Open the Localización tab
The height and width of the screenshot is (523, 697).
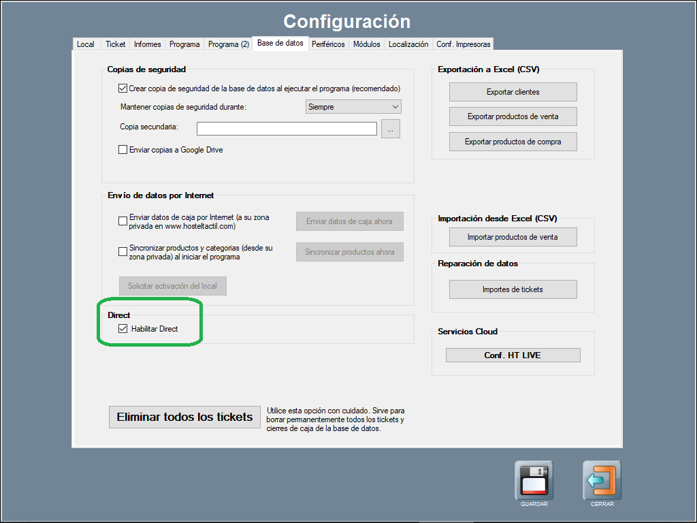(408, 44)
